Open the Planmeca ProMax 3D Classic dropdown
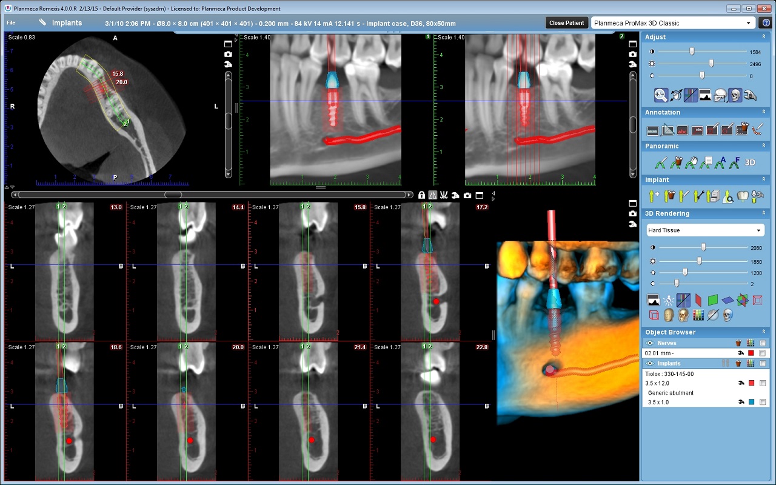This screenshot has height=485, width=776. pos(672,23)
